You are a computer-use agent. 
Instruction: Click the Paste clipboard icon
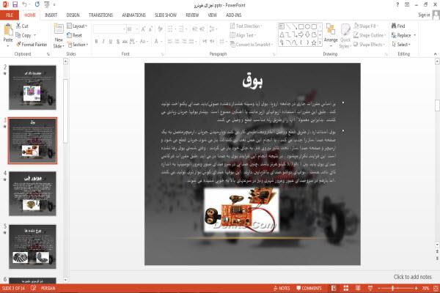click(8, 30)
